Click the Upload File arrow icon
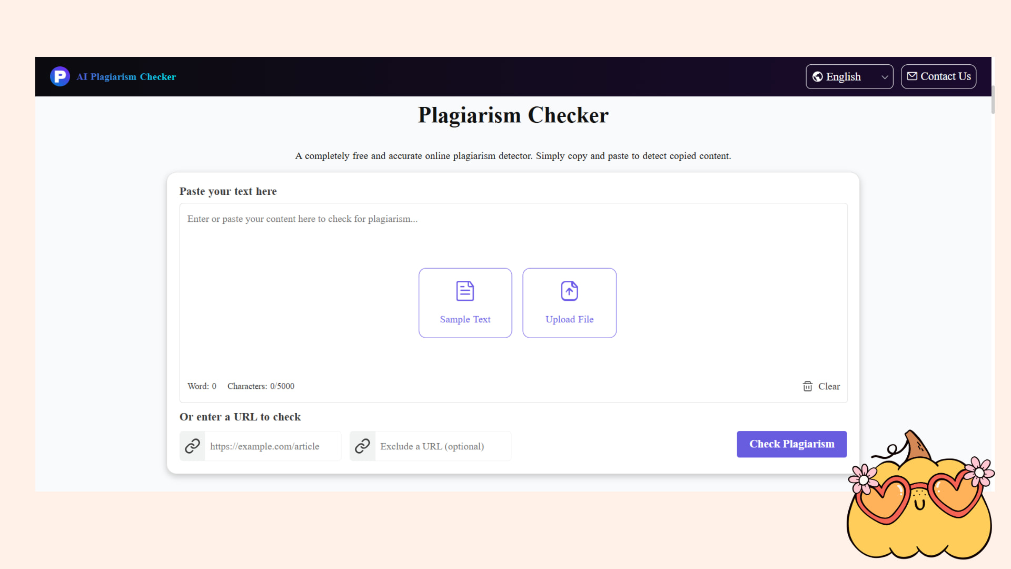Viewport: 1011px width, 569px height. pyautogui.click(x=569, y=290)
